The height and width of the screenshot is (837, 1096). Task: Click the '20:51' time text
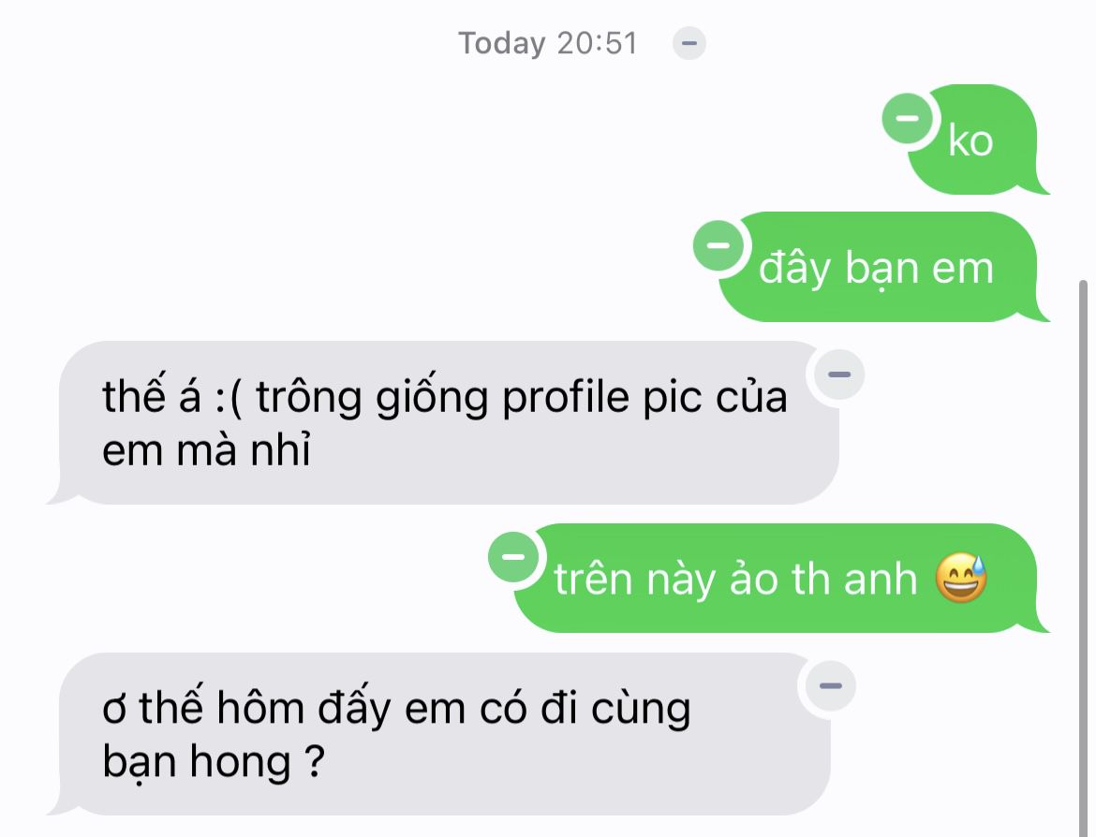[598, 43]
